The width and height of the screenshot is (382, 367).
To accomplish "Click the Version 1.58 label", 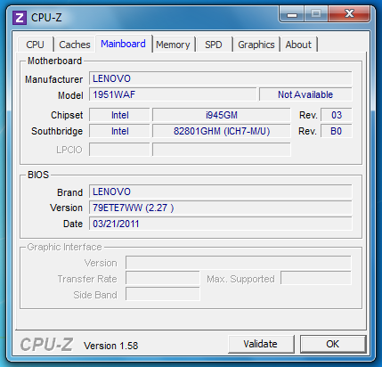I will pyautogui.click(x=111, y=346).
